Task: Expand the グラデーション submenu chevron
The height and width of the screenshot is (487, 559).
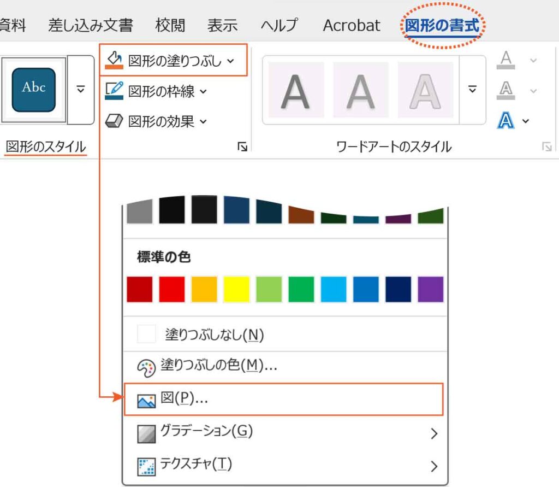Action: [x=434, y=433]
